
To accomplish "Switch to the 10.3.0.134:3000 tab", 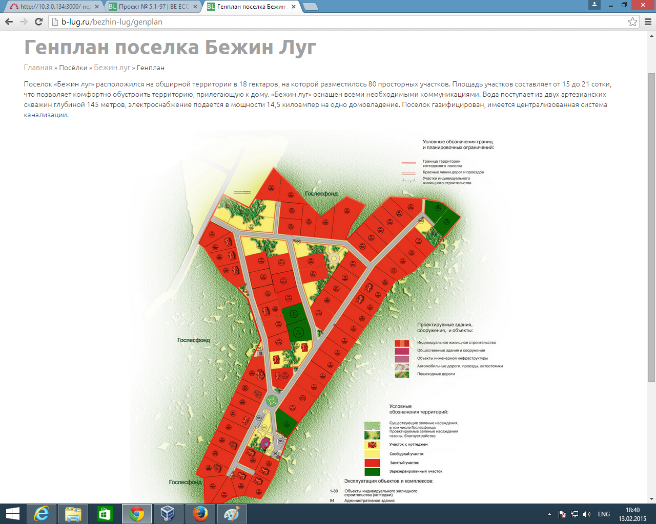I will coord(51,7).
